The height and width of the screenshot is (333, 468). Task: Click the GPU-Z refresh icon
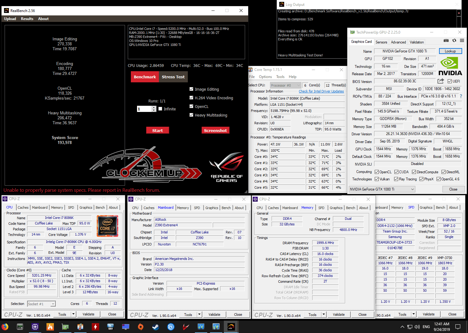tap(454, 41)
